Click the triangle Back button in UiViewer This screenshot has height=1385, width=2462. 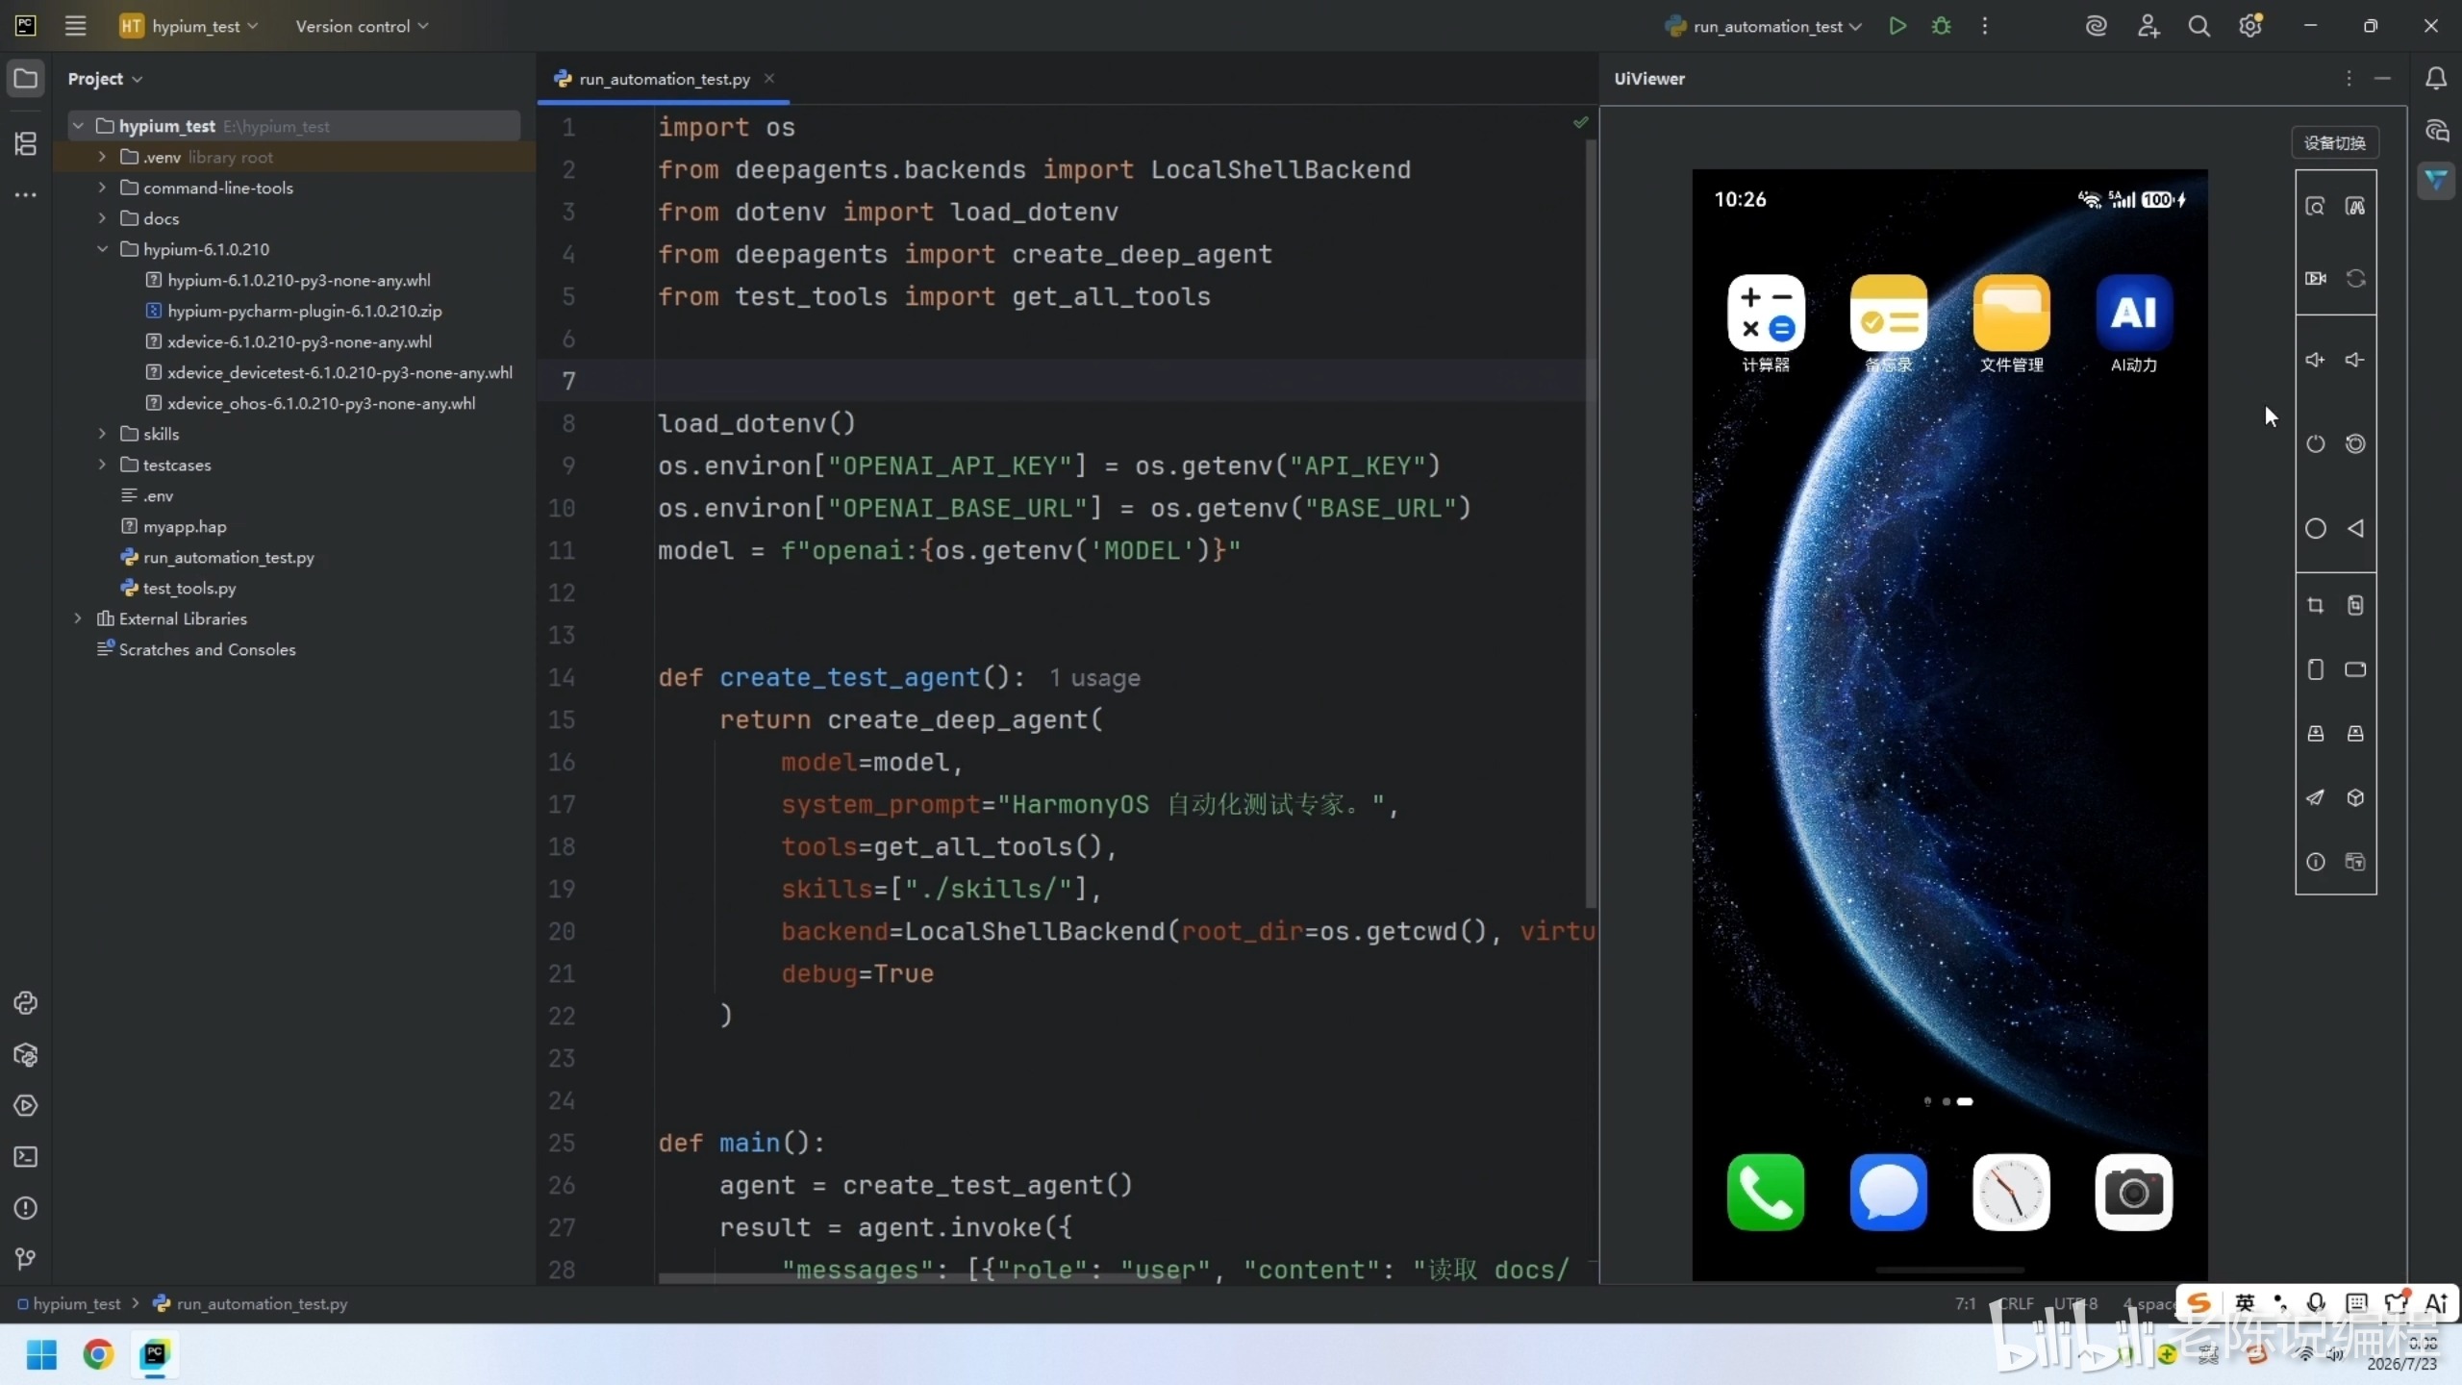(2355, 528)
